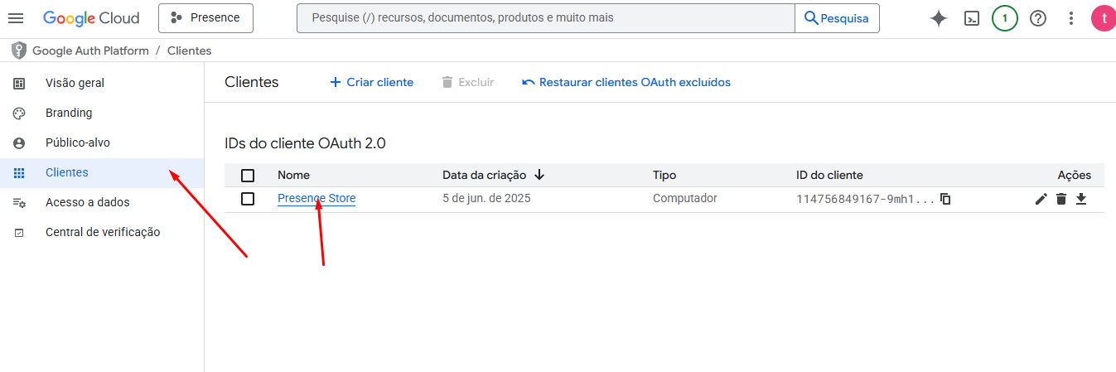Open Visão geral sidebar item

(101, 83)
